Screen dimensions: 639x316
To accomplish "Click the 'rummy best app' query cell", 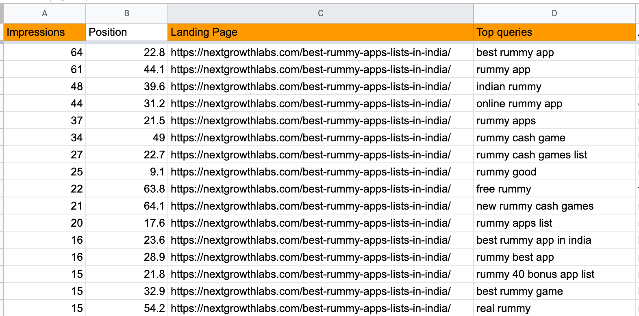I will (554, 257).
